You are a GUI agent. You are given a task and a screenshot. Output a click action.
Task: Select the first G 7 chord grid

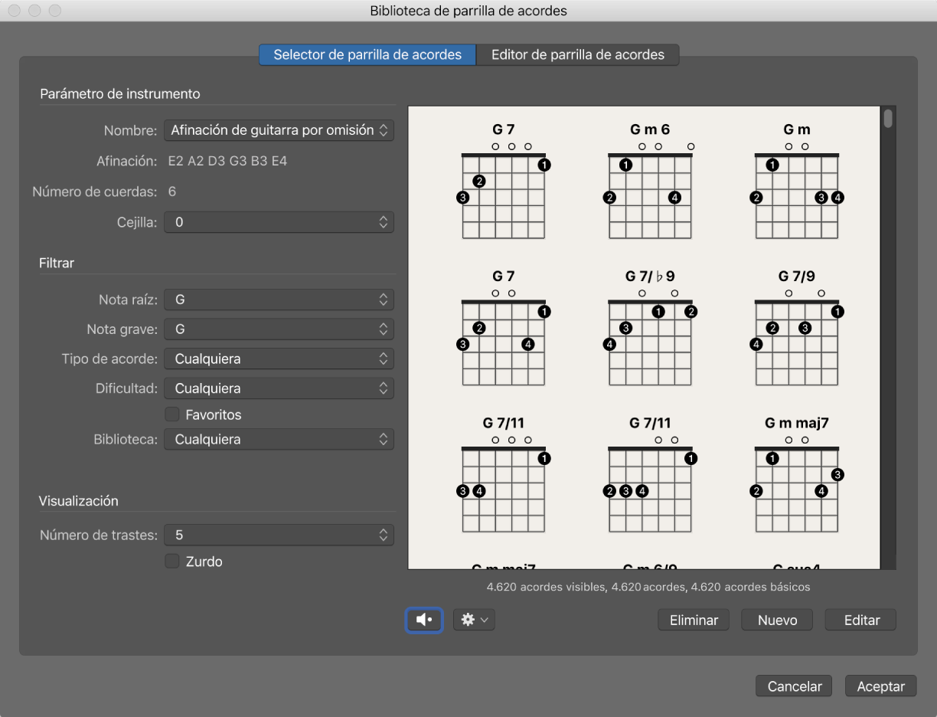(x=504, y=182)
